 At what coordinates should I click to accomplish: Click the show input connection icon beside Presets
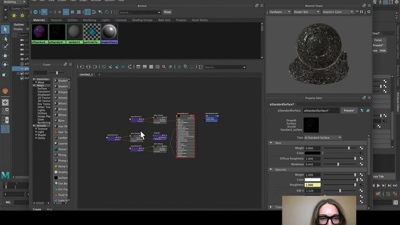coord(362,111)
